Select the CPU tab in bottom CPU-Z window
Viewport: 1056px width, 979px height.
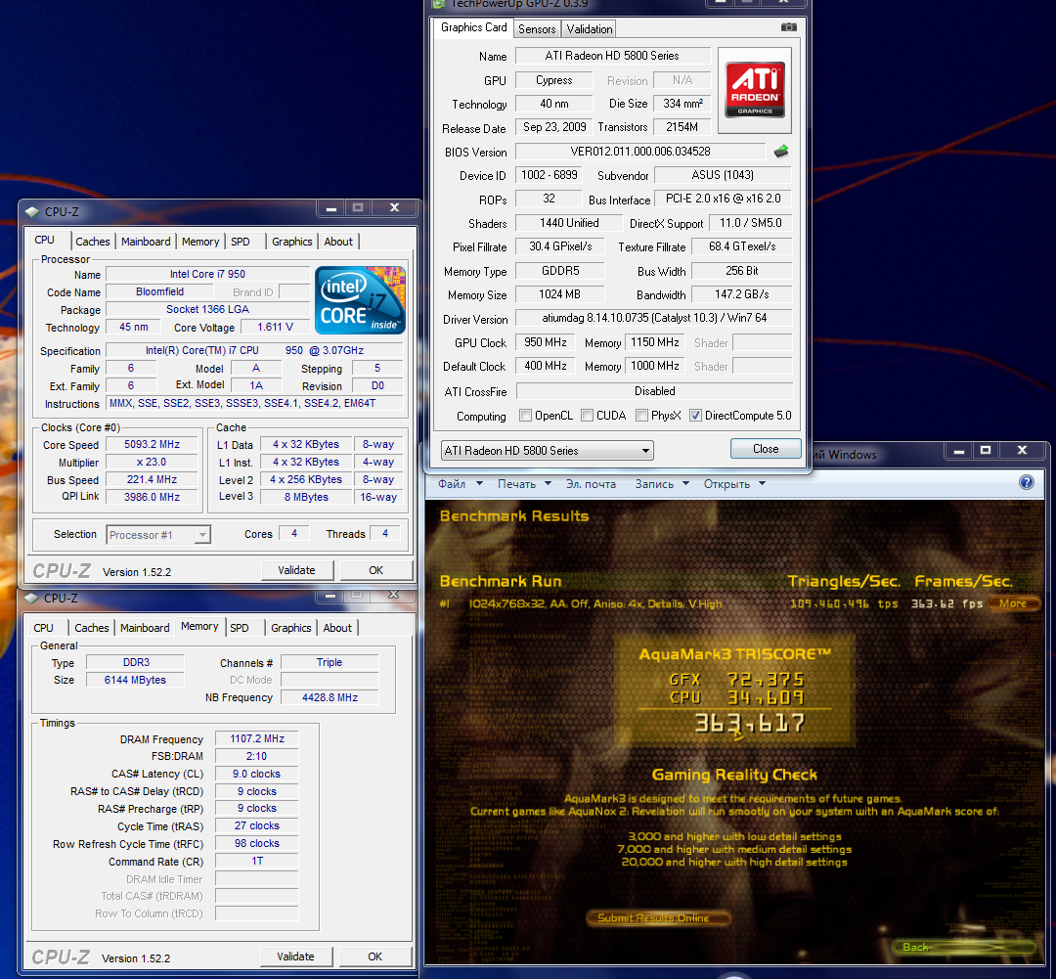(x=44, y=627)
